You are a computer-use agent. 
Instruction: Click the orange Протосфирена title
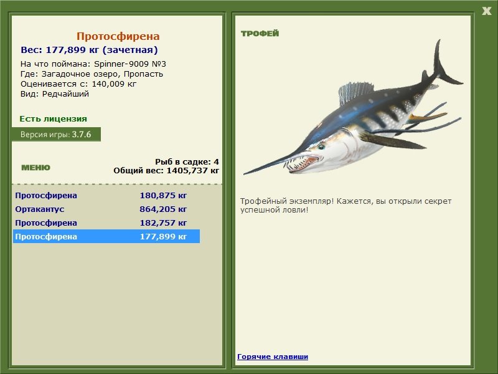pos(118,36)
